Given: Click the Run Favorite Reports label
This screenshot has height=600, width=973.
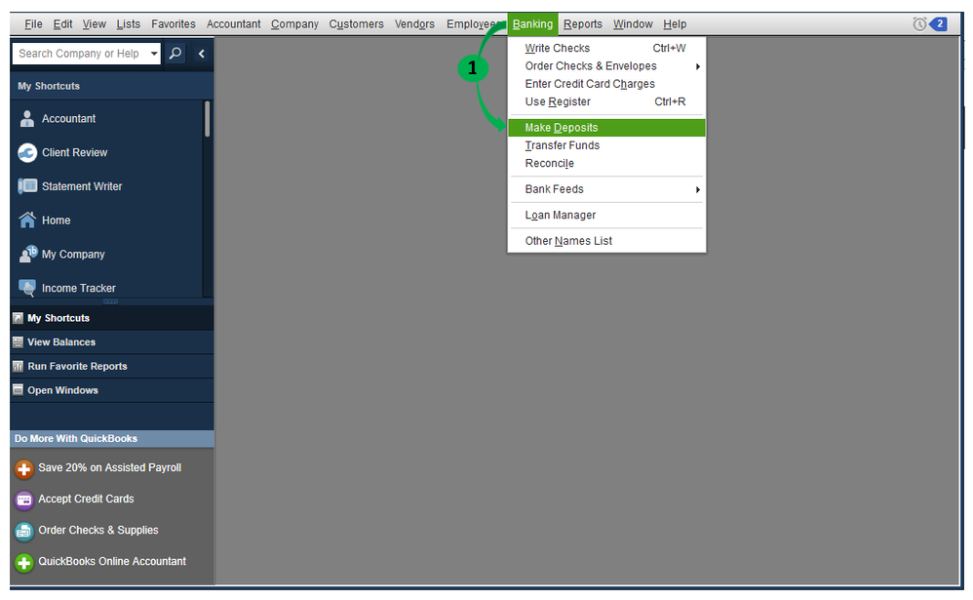Looking at the screenshot, I should (78, 367).
